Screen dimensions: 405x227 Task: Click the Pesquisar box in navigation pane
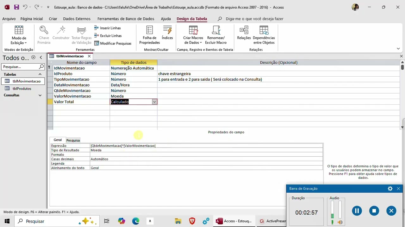(20, 67)
